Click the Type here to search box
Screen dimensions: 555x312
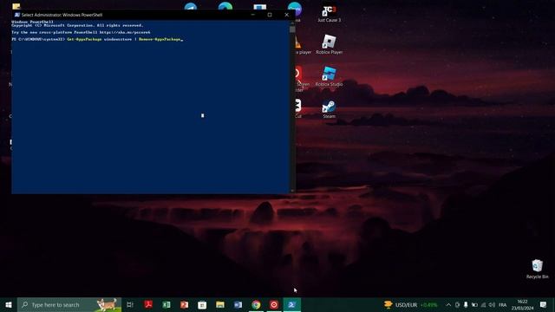click(x=69, y=304)
